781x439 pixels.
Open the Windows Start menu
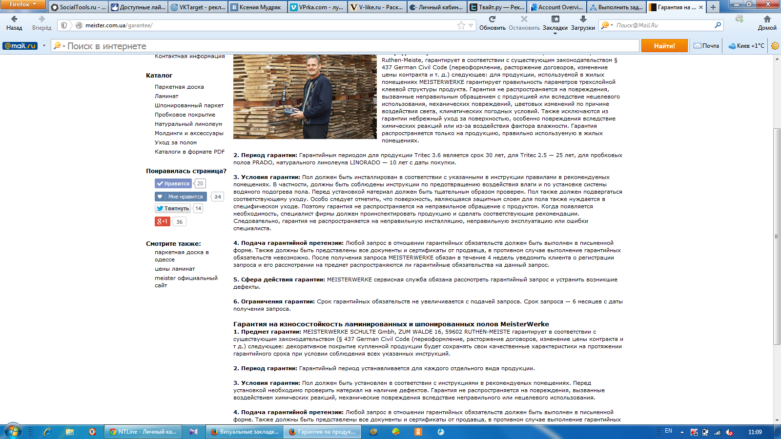tap(13, 432)
